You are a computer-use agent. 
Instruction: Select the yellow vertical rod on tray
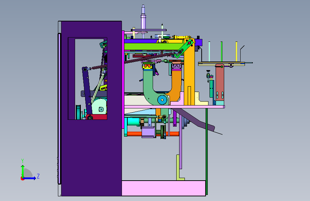(x=236, y=52)
